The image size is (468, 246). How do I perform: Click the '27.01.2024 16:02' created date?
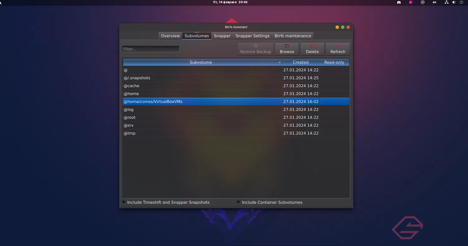click(x=301, y=102)
